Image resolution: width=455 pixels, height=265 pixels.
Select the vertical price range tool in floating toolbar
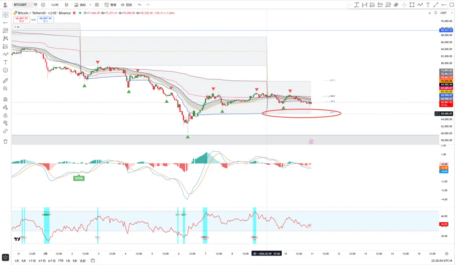click(356, 5)
